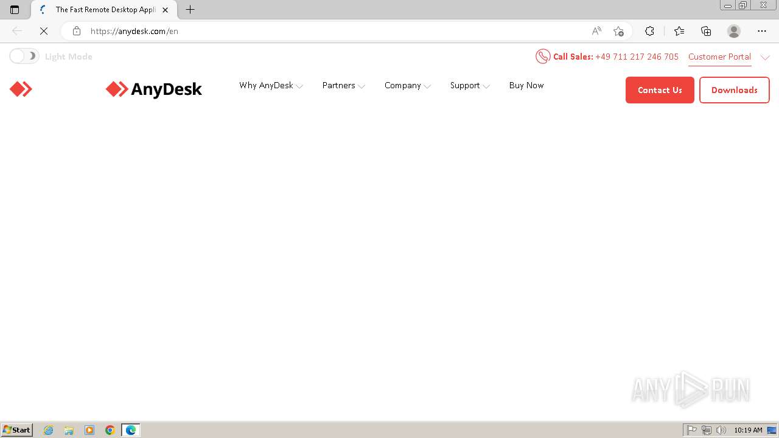Image resolution: width=779 pixels, height=438 pixels.
Task: Open network tray icon
Action: pos(707,430)
